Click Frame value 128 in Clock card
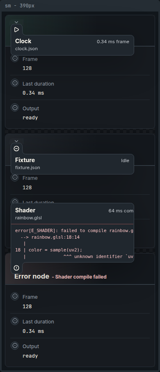160x372 pixels. pyautogui.click(x=27, y=68)
